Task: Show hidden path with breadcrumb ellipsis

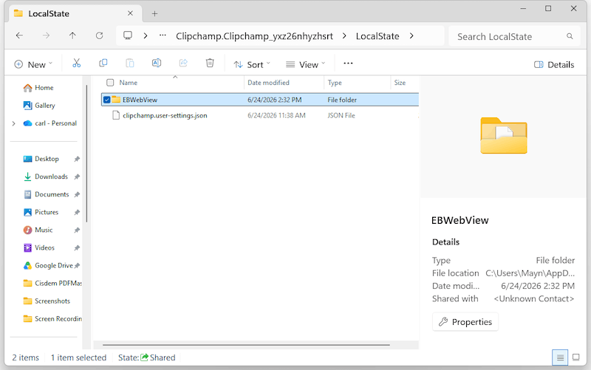Action: tap(163, 35)
